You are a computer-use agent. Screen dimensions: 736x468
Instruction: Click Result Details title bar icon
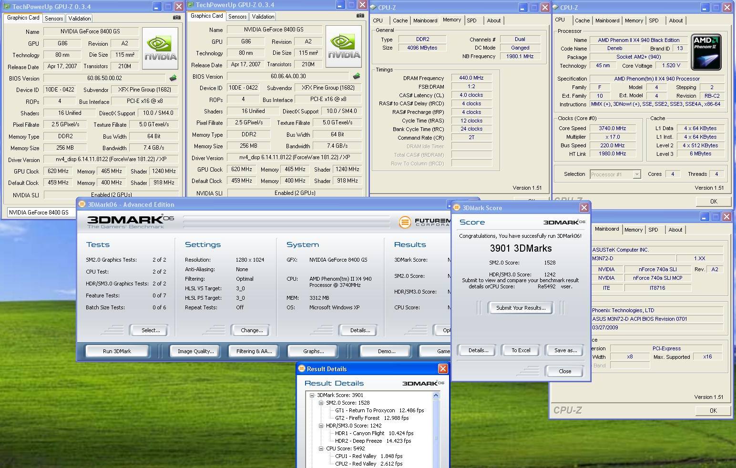pyautogui.click(x=301, y=368)
